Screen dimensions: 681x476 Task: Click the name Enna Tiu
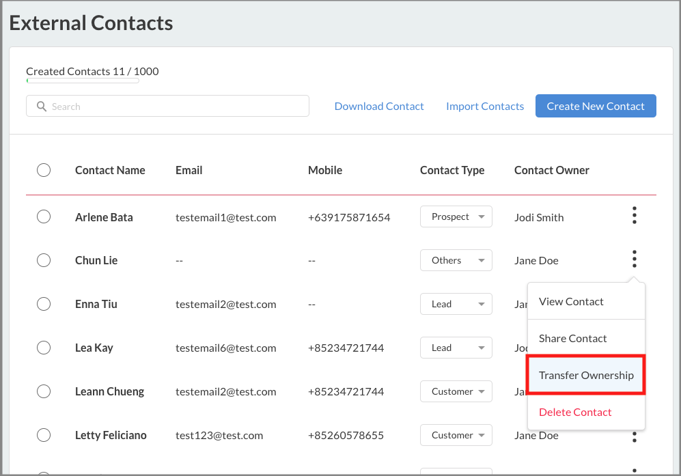coord(96,304)
